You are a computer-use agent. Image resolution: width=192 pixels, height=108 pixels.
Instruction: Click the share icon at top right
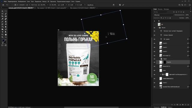coord(190,5)
